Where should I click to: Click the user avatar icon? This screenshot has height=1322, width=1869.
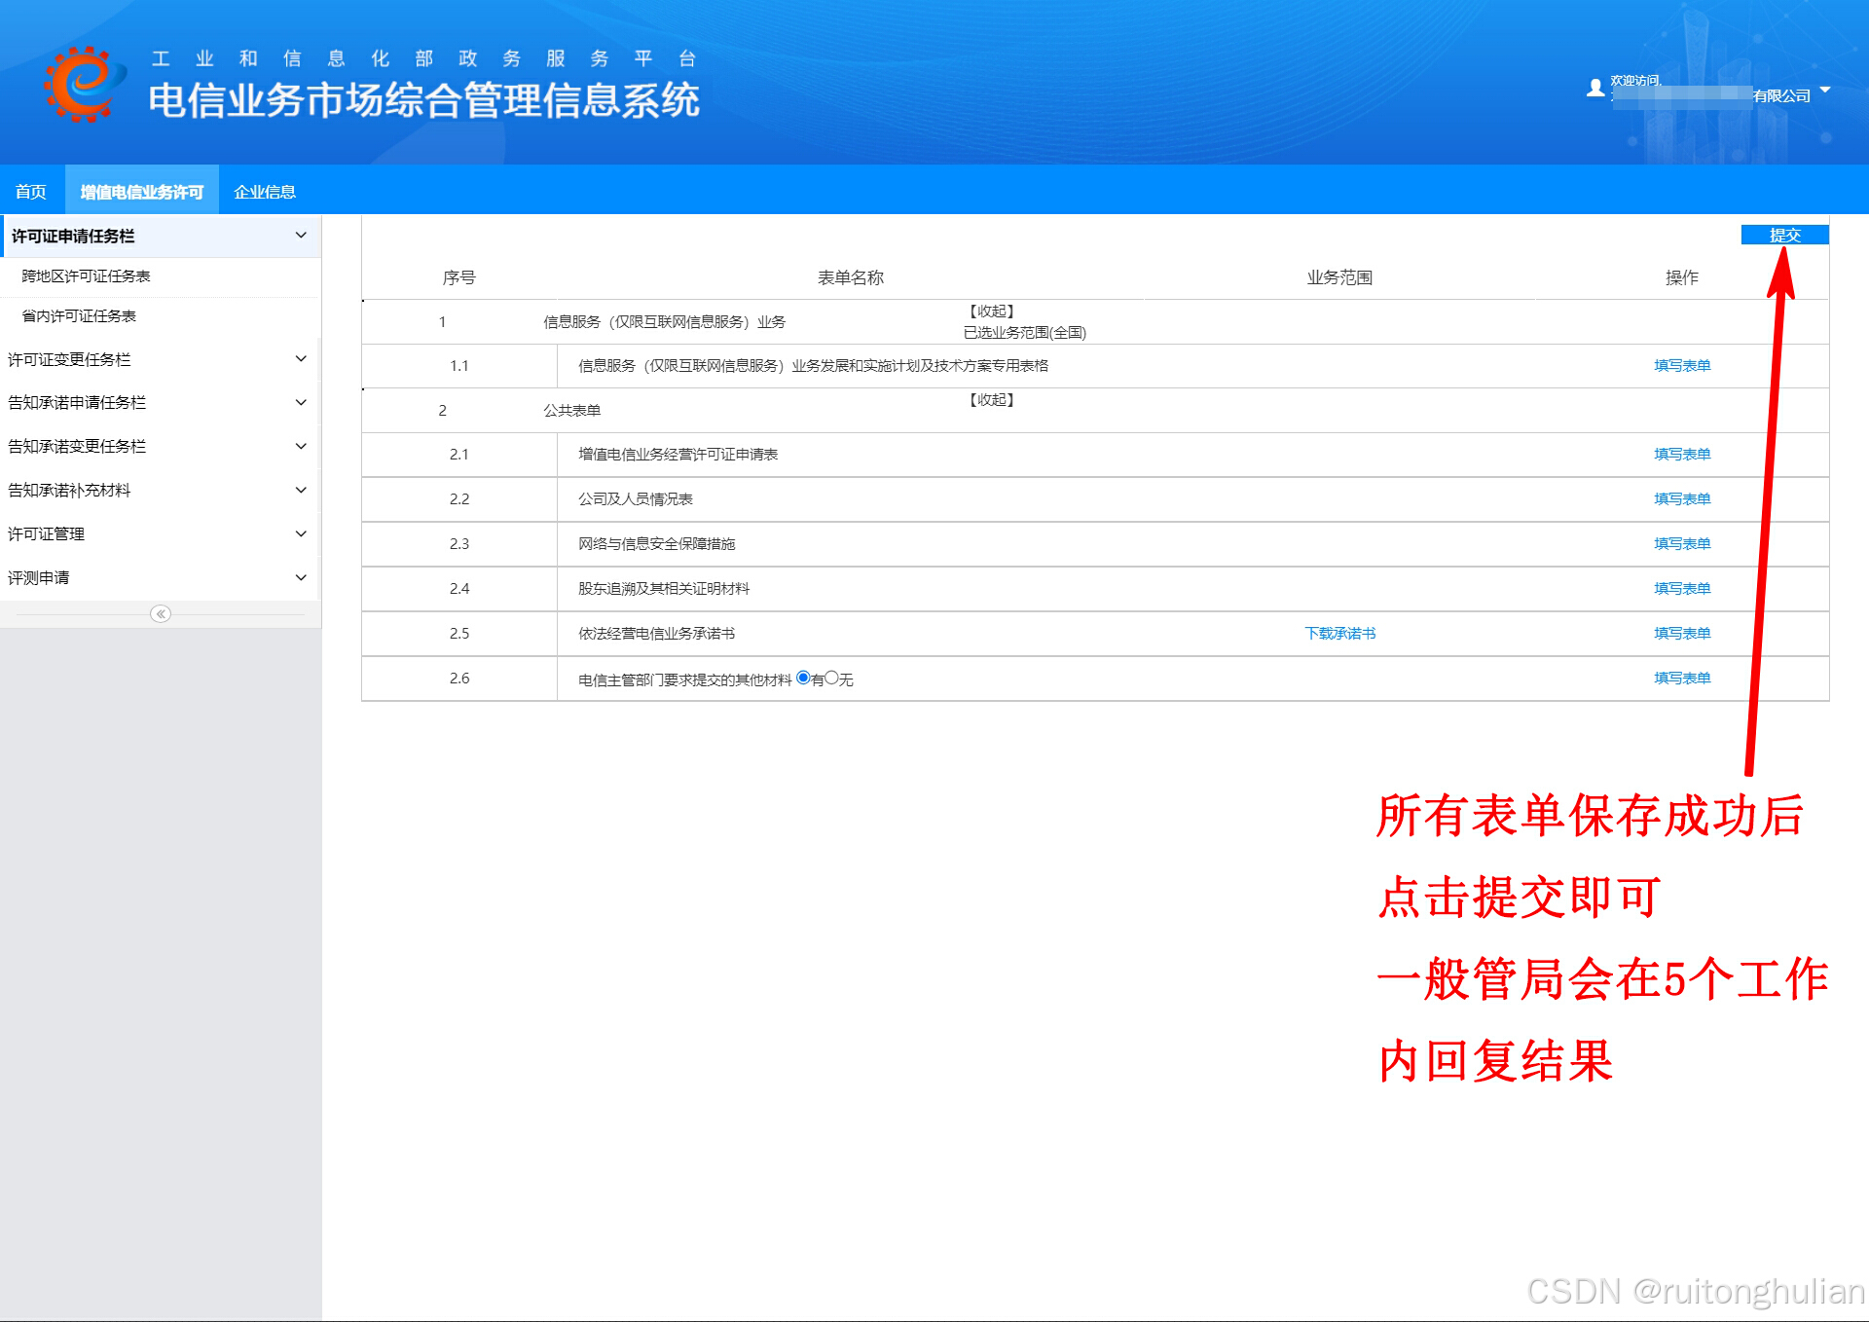[x=1594, y=89]
